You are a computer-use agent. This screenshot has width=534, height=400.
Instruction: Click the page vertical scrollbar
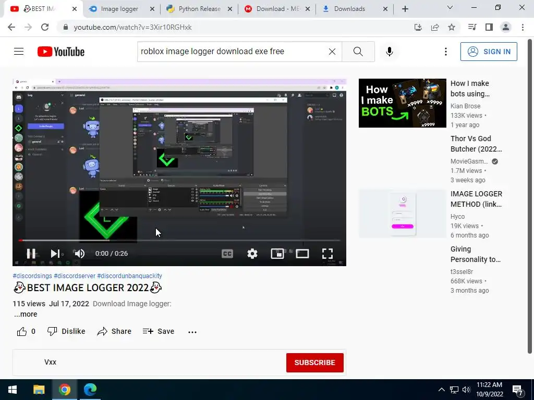tap(530, 196)
